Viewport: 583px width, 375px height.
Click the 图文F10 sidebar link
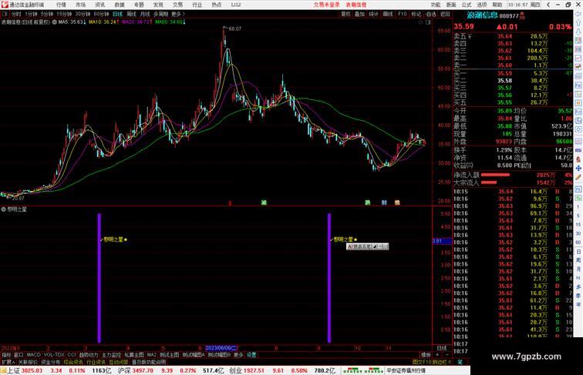click(x=422, y=362)
